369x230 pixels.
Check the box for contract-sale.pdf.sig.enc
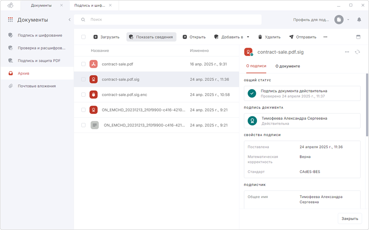click(83, 95)
